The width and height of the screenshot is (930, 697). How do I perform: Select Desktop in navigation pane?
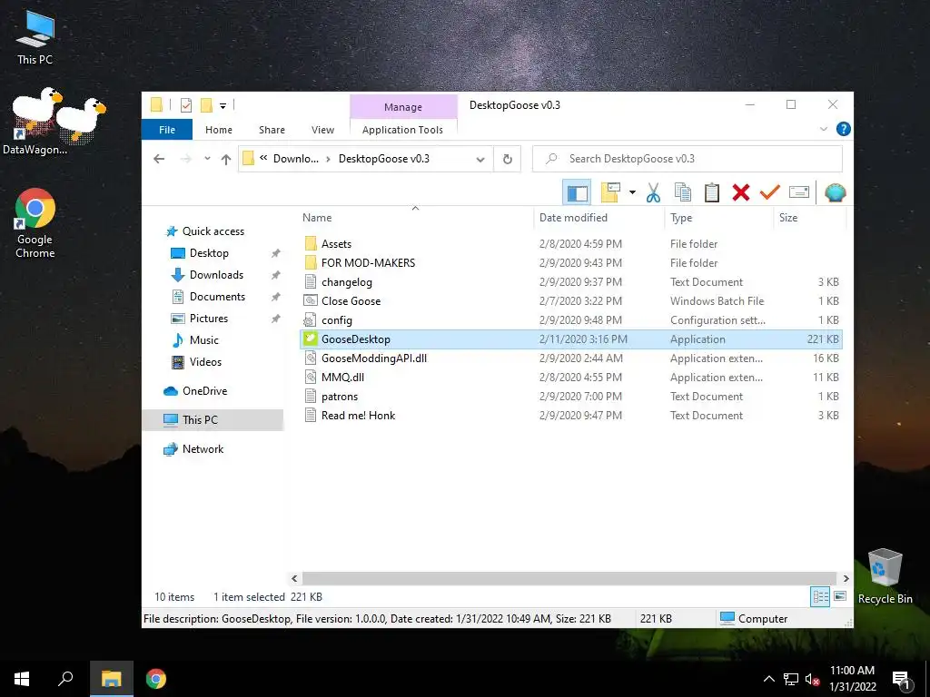(209, 253)
